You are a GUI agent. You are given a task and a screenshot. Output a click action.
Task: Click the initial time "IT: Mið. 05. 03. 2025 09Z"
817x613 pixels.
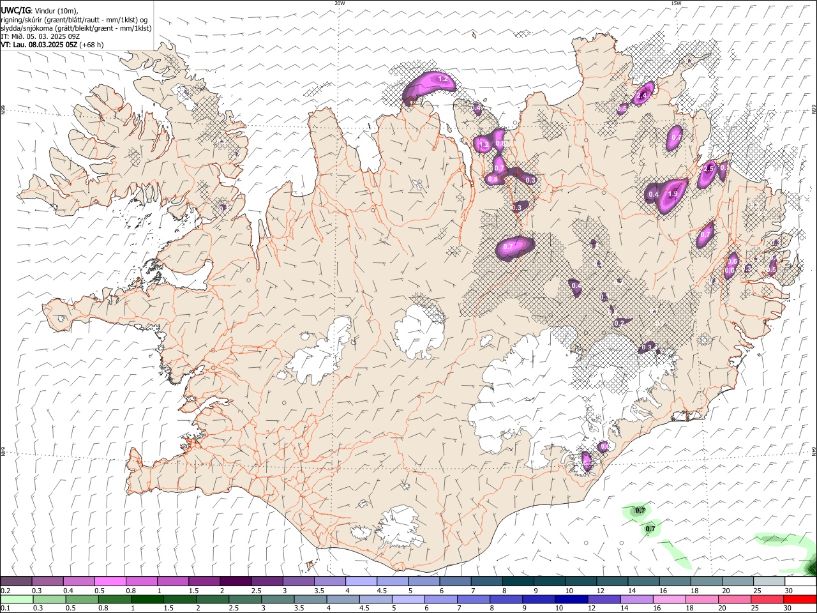coord(40,36)
